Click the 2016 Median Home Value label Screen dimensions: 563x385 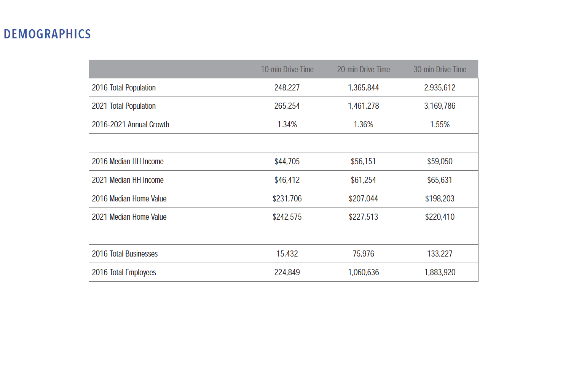(129, 199)
